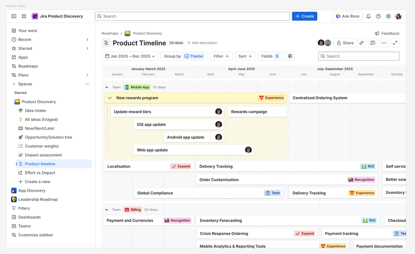Enter full screen with expand arrows icon

[x=395, y=43]
